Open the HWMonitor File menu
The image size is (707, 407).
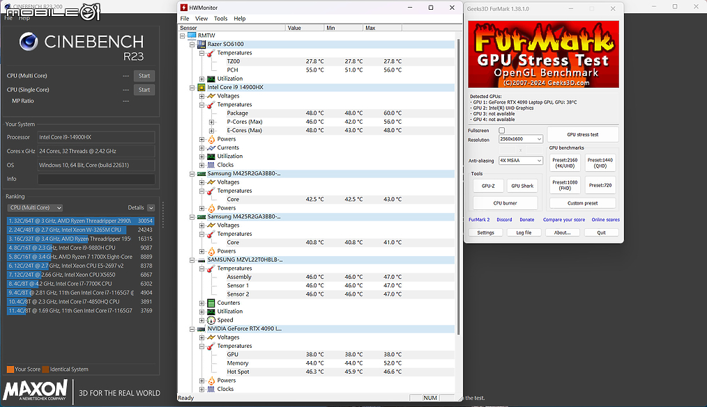[184, 19]
